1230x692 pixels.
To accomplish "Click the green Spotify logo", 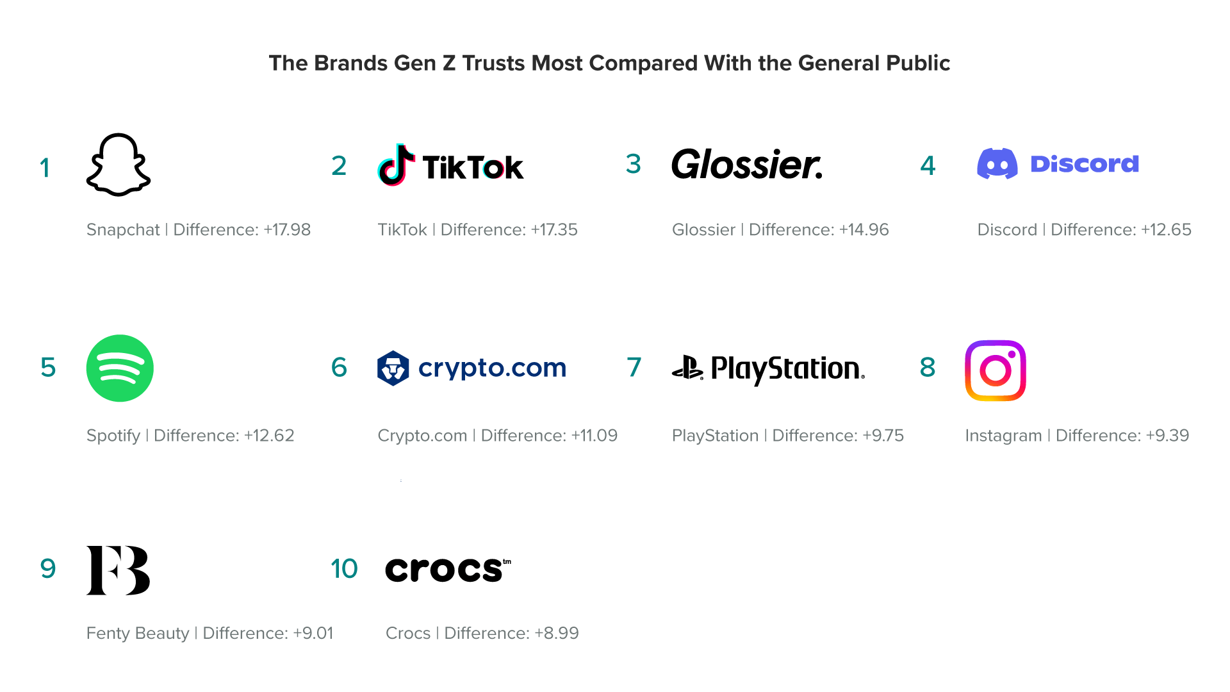I will coord(120,368).
